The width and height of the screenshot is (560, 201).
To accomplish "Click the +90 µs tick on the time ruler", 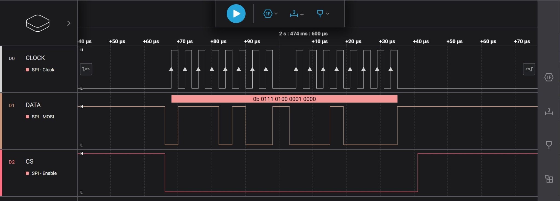I will pyautogui.click(x=252, y=41).
